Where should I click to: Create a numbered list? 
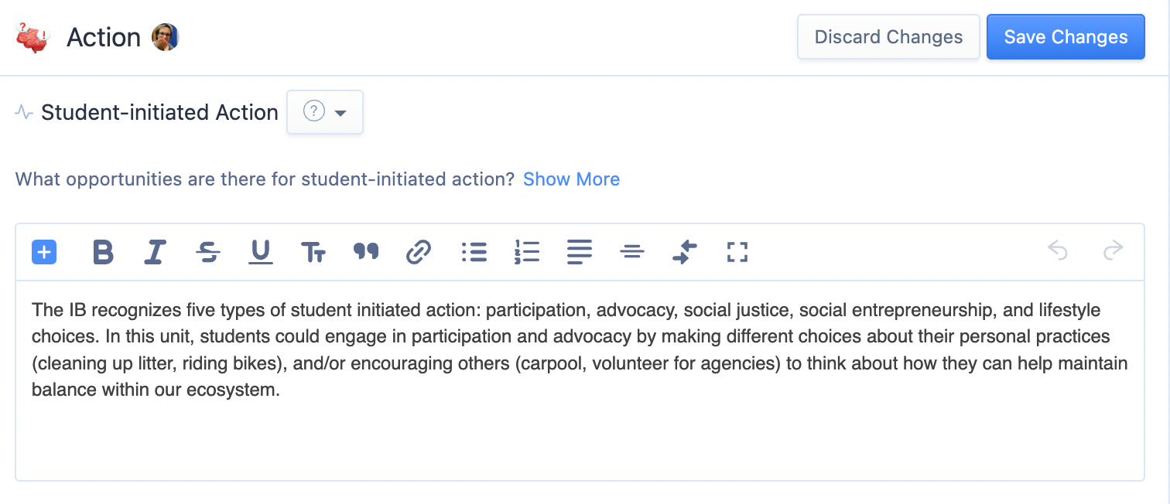point(527,252)
